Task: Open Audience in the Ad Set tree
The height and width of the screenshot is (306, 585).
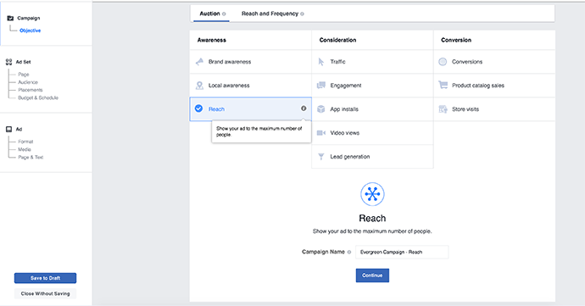Action: [x=28, y=82]
